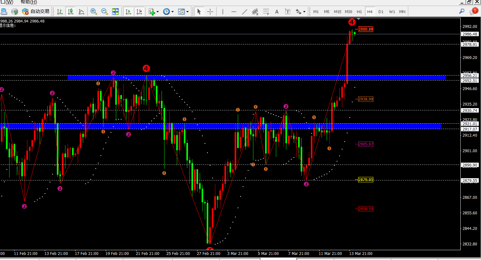Toggle the 自动交易 AutoTrading button
481x260 pixels.
coord(36,12)
